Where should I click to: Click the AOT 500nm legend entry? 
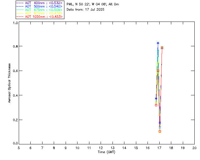pos(40,6)
